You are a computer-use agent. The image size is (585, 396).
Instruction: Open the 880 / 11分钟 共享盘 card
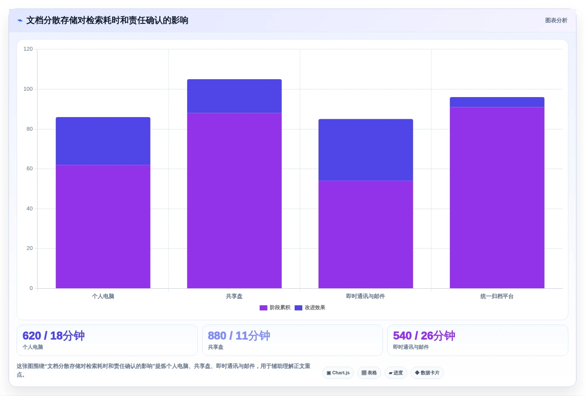(292, 340)
